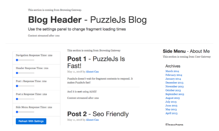Click Ahmet Can author link under Post 1

(92, 72)
